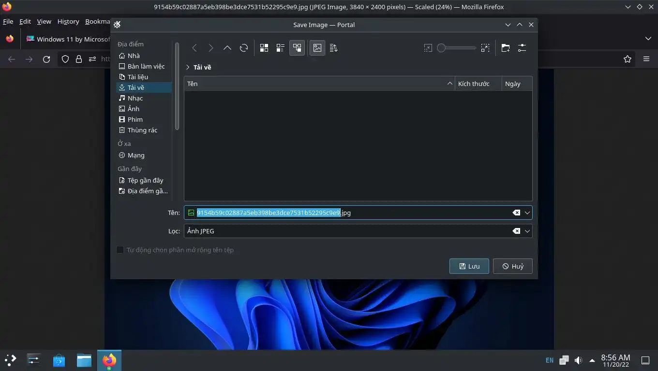
Task: Switch to detailed tree view
Action: point(297,48)
